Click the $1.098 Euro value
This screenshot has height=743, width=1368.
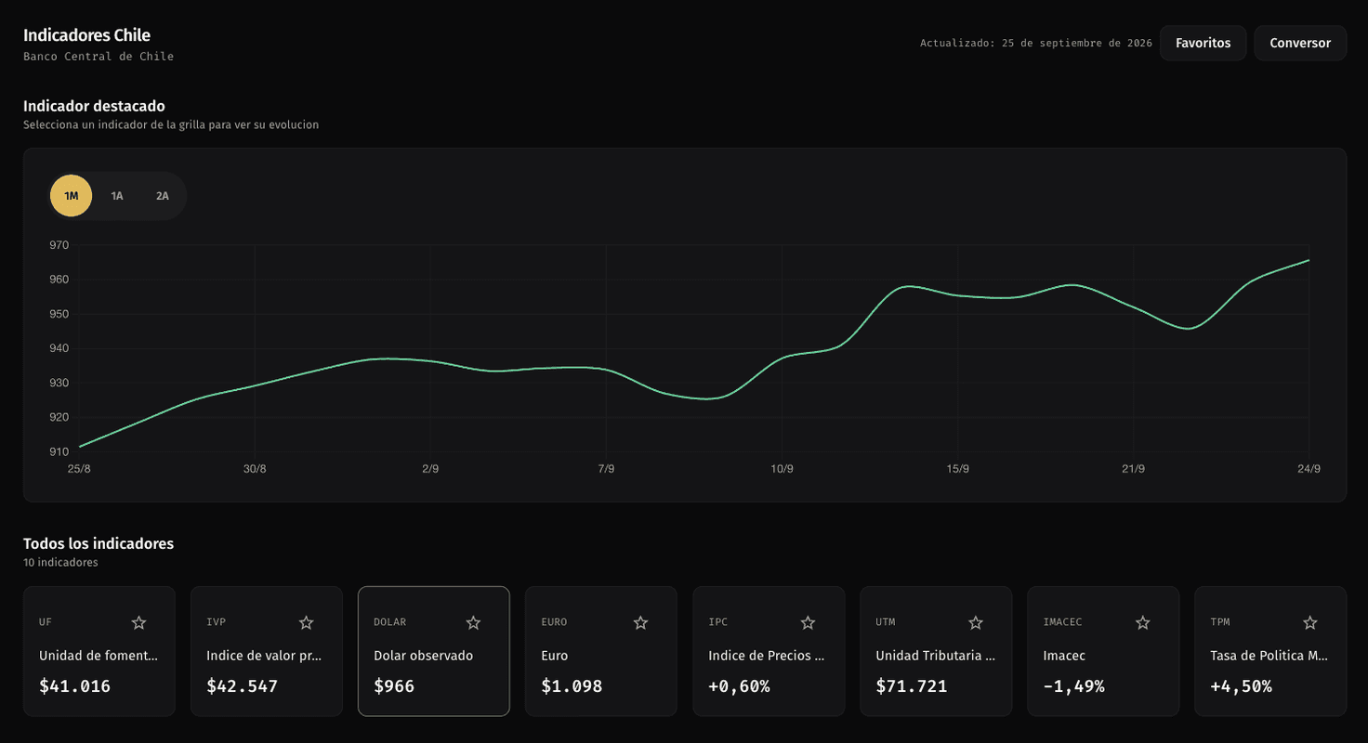(x=572, y=686)
